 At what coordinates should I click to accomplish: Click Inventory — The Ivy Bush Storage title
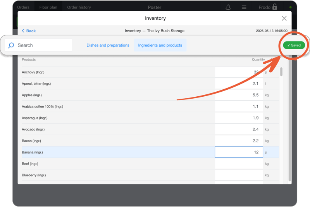(x=155, y=31)
